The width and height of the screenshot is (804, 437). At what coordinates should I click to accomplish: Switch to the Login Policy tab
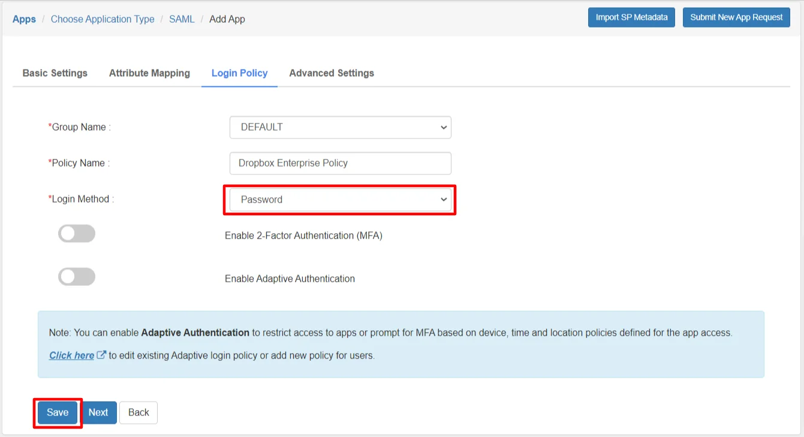point(239,73)
